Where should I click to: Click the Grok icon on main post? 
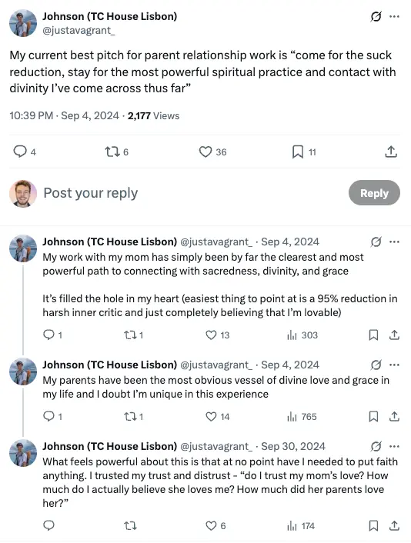(x=376, y=16)
